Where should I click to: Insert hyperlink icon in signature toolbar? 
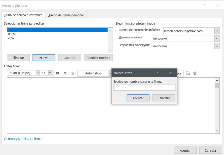coord(195,73)
